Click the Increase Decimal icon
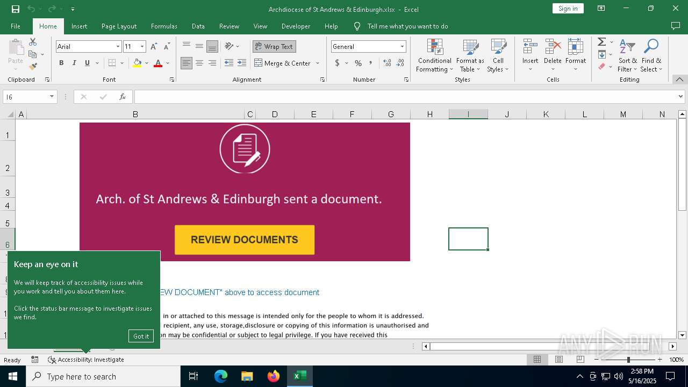Screen dimensions: 688x387 pos(387,63)
